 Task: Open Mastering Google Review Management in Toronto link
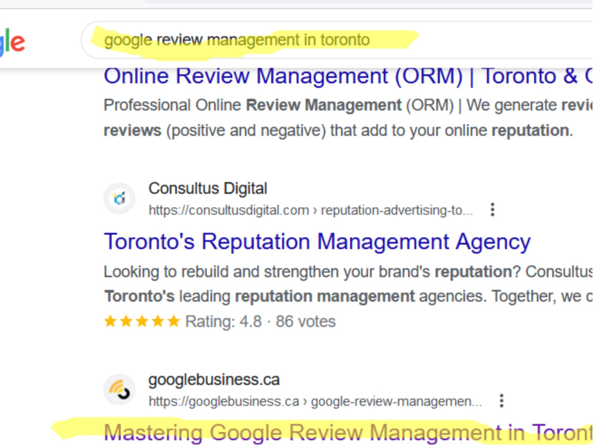point(348,432)
